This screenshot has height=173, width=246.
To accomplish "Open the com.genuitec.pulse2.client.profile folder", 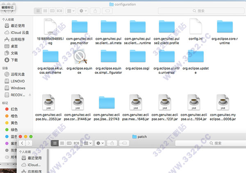I will (166, 27).
